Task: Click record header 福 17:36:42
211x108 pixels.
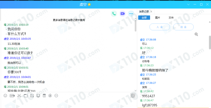Action: (x=147, y=91)
